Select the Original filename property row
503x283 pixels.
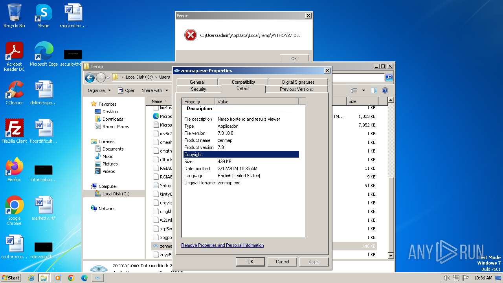point(241,183)
